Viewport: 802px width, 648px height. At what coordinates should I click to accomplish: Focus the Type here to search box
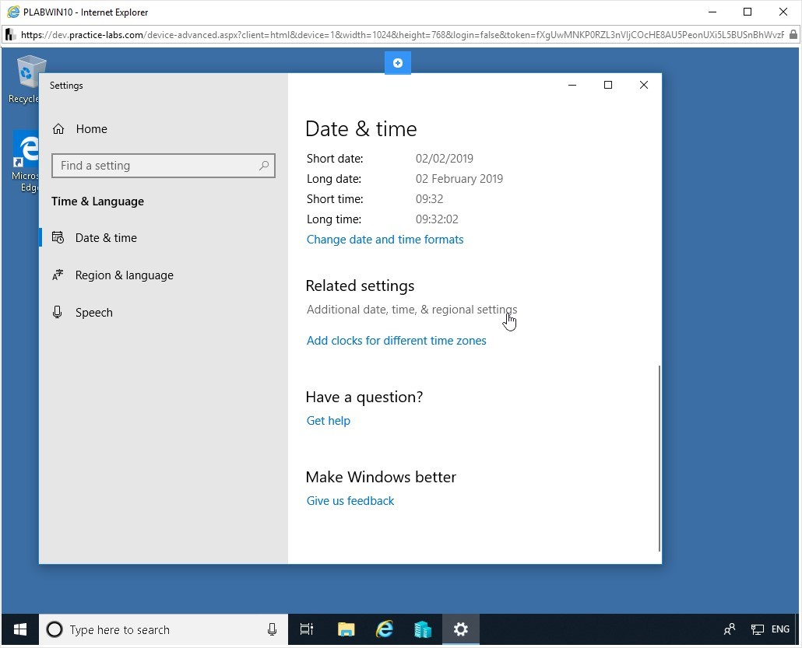(164, 629)
